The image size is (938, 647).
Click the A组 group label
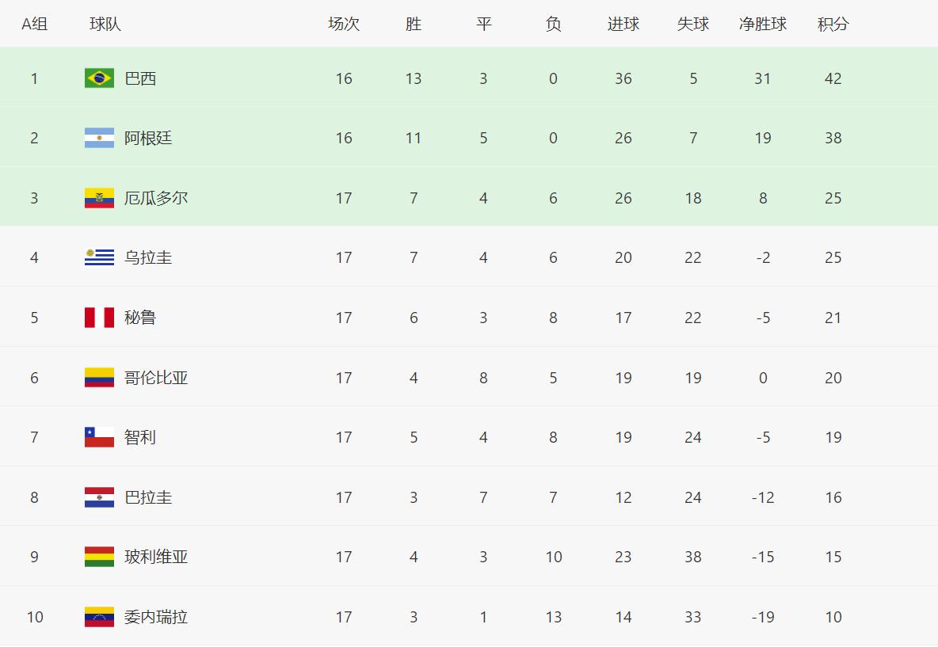click(34, 24)
